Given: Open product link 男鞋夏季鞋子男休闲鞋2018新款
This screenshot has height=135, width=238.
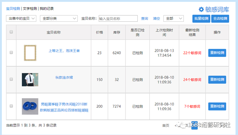Looking at the screenshot, I should point(64,107).
